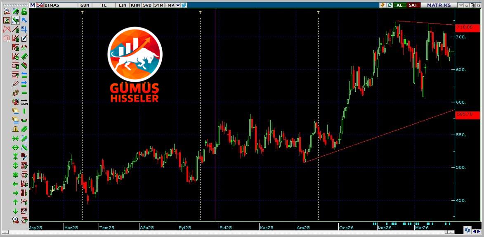Click the green open padlock icon

24,12
